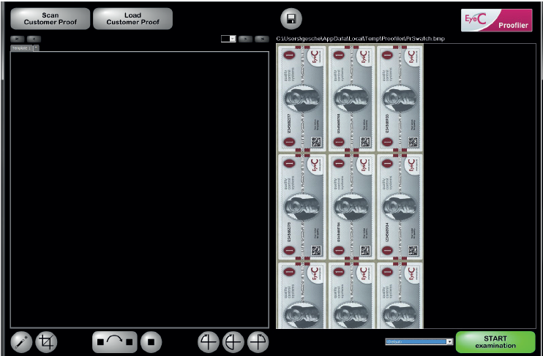543x356 pixels.
Task: Click the center label of the middle row
Action: coord(351,207)
